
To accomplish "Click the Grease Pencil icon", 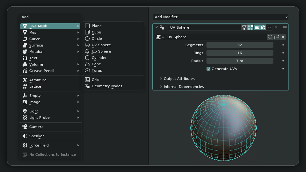I will click(25, 71).
